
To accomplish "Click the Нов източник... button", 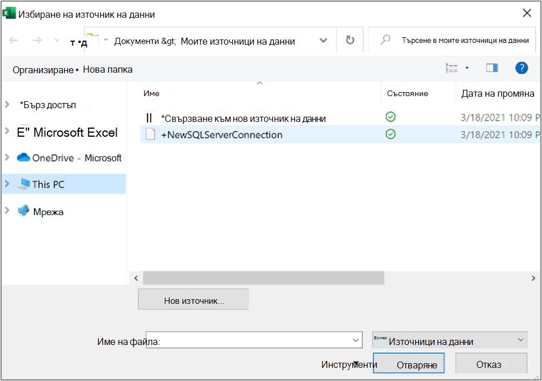I will (193, 299).
